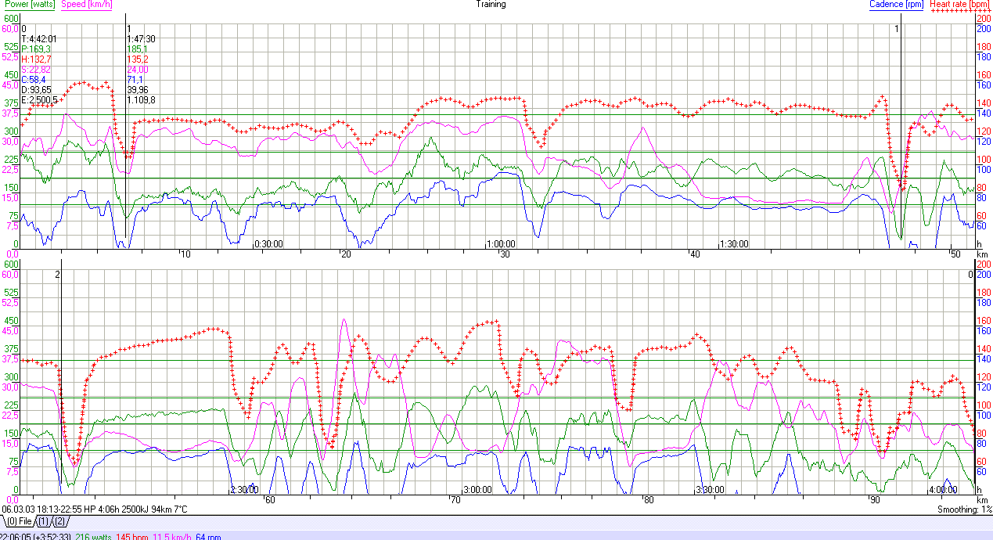Toggle the Cadence [rpm] legend label
Viewport: 993px width, 540px height.
pyautogui.click(x=897, y=4)
